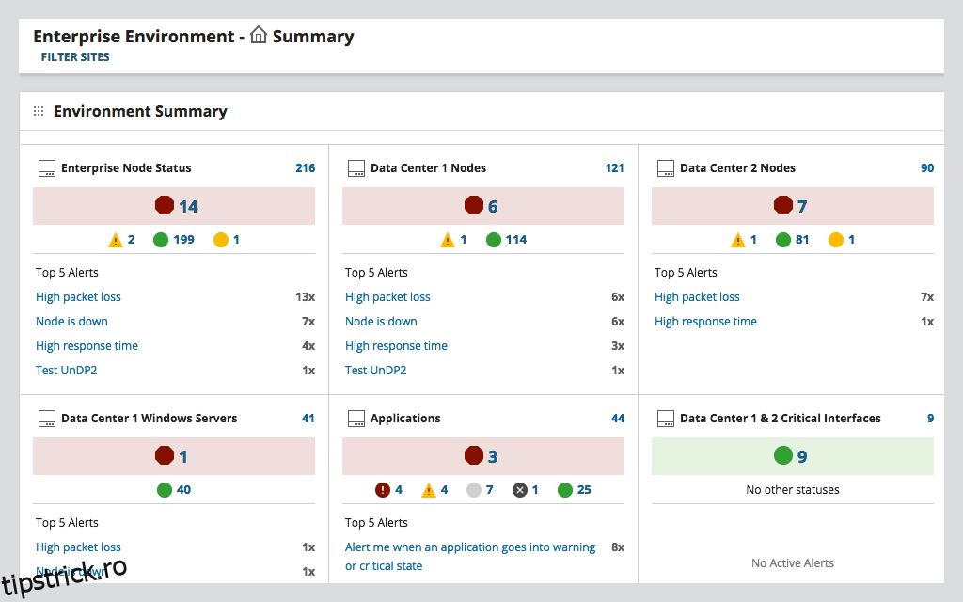
Task: Click red down status icon showing 6
Action: pos(474,205)
